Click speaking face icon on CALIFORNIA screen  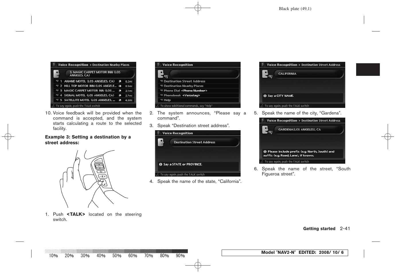tap(267, 74)
